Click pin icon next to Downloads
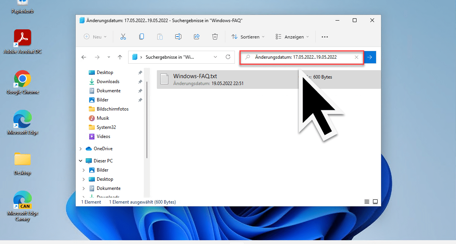The width and height of the screenshot is (456, 244). click(140, 82)
